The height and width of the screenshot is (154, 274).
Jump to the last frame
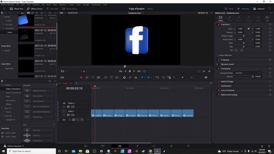(x=139, y=71)
